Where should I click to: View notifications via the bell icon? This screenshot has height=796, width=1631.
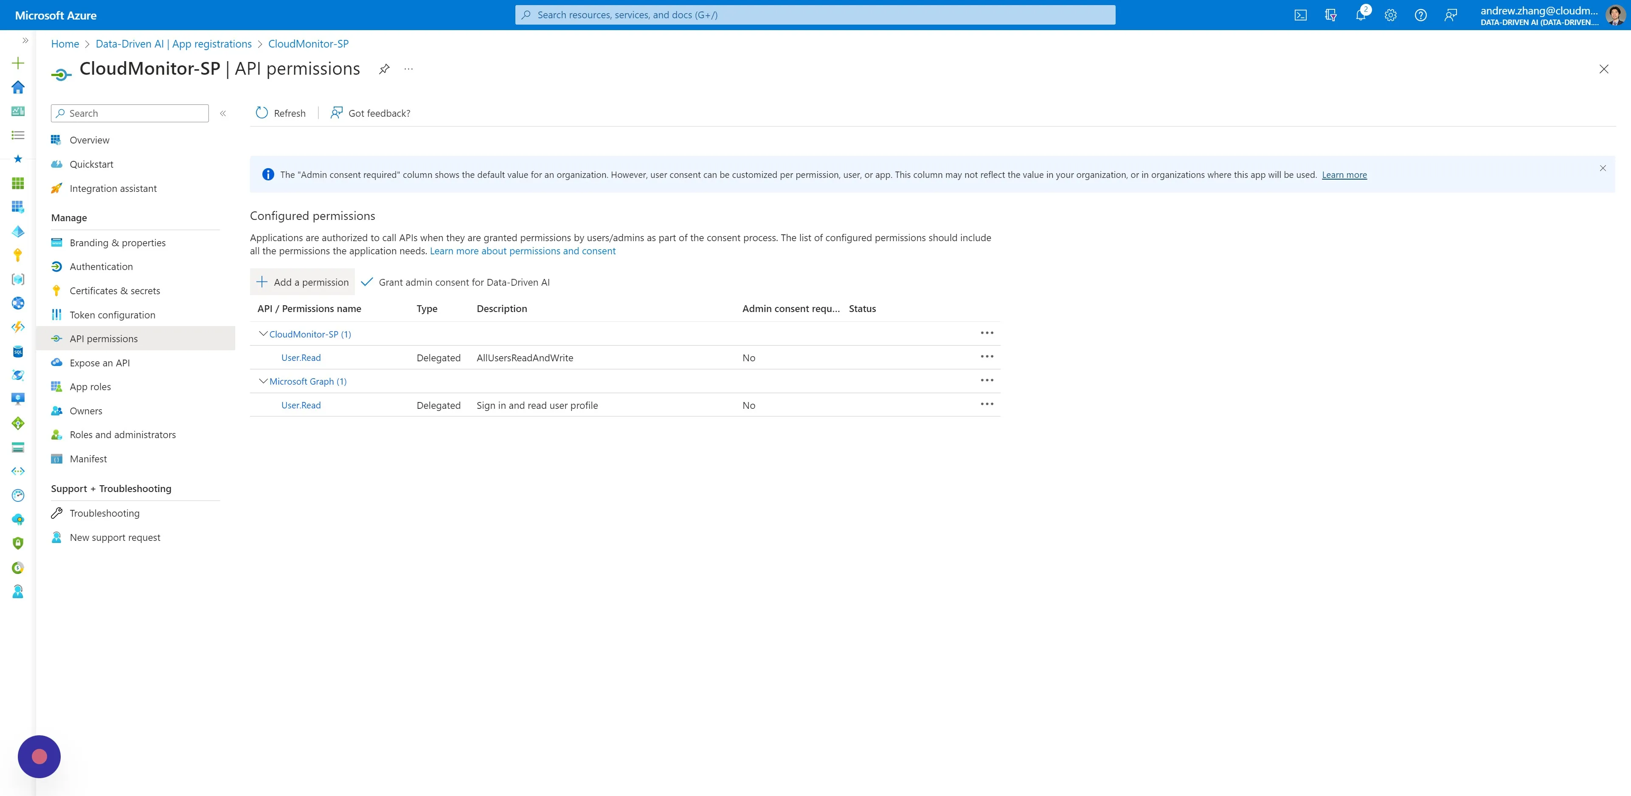coord(1361,15)
